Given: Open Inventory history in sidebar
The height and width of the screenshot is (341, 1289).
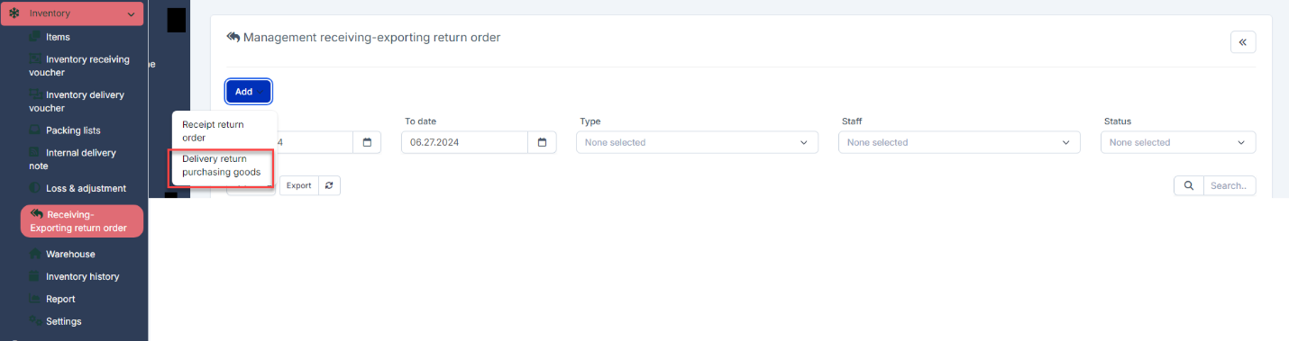Looking at the screenshot, I should 82,276.
